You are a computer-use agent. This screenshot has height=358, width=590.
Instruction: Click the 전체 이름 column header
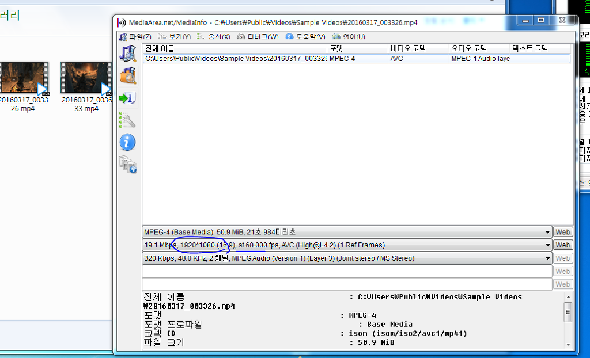pos(235,48)
